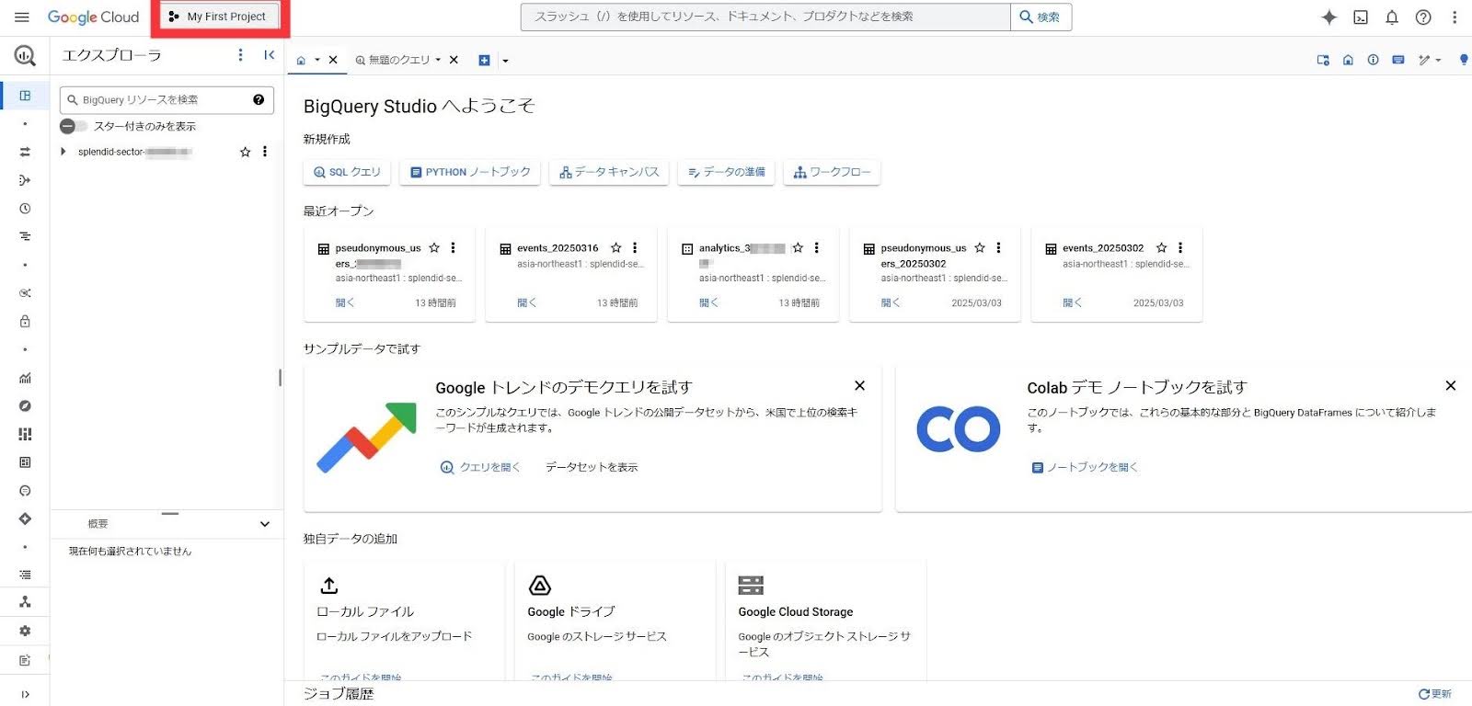Star the events_20250302 table card
Image resolution: width=1472 pixels, height=706 pixels.
1161,247
